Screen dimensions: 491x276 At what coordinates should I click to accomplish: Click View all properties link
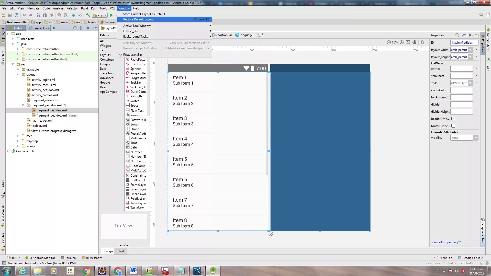tap(444, 242)
